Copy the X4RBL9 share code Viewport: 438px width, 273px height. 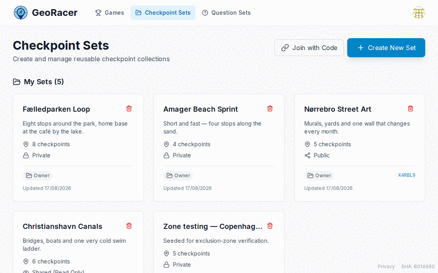coord(407,175)
